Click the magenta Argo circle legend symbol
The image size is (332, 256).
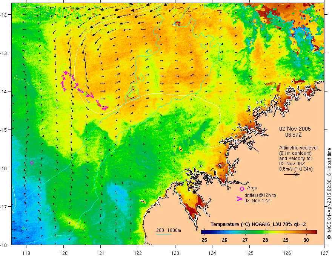[x=242, y=189]
